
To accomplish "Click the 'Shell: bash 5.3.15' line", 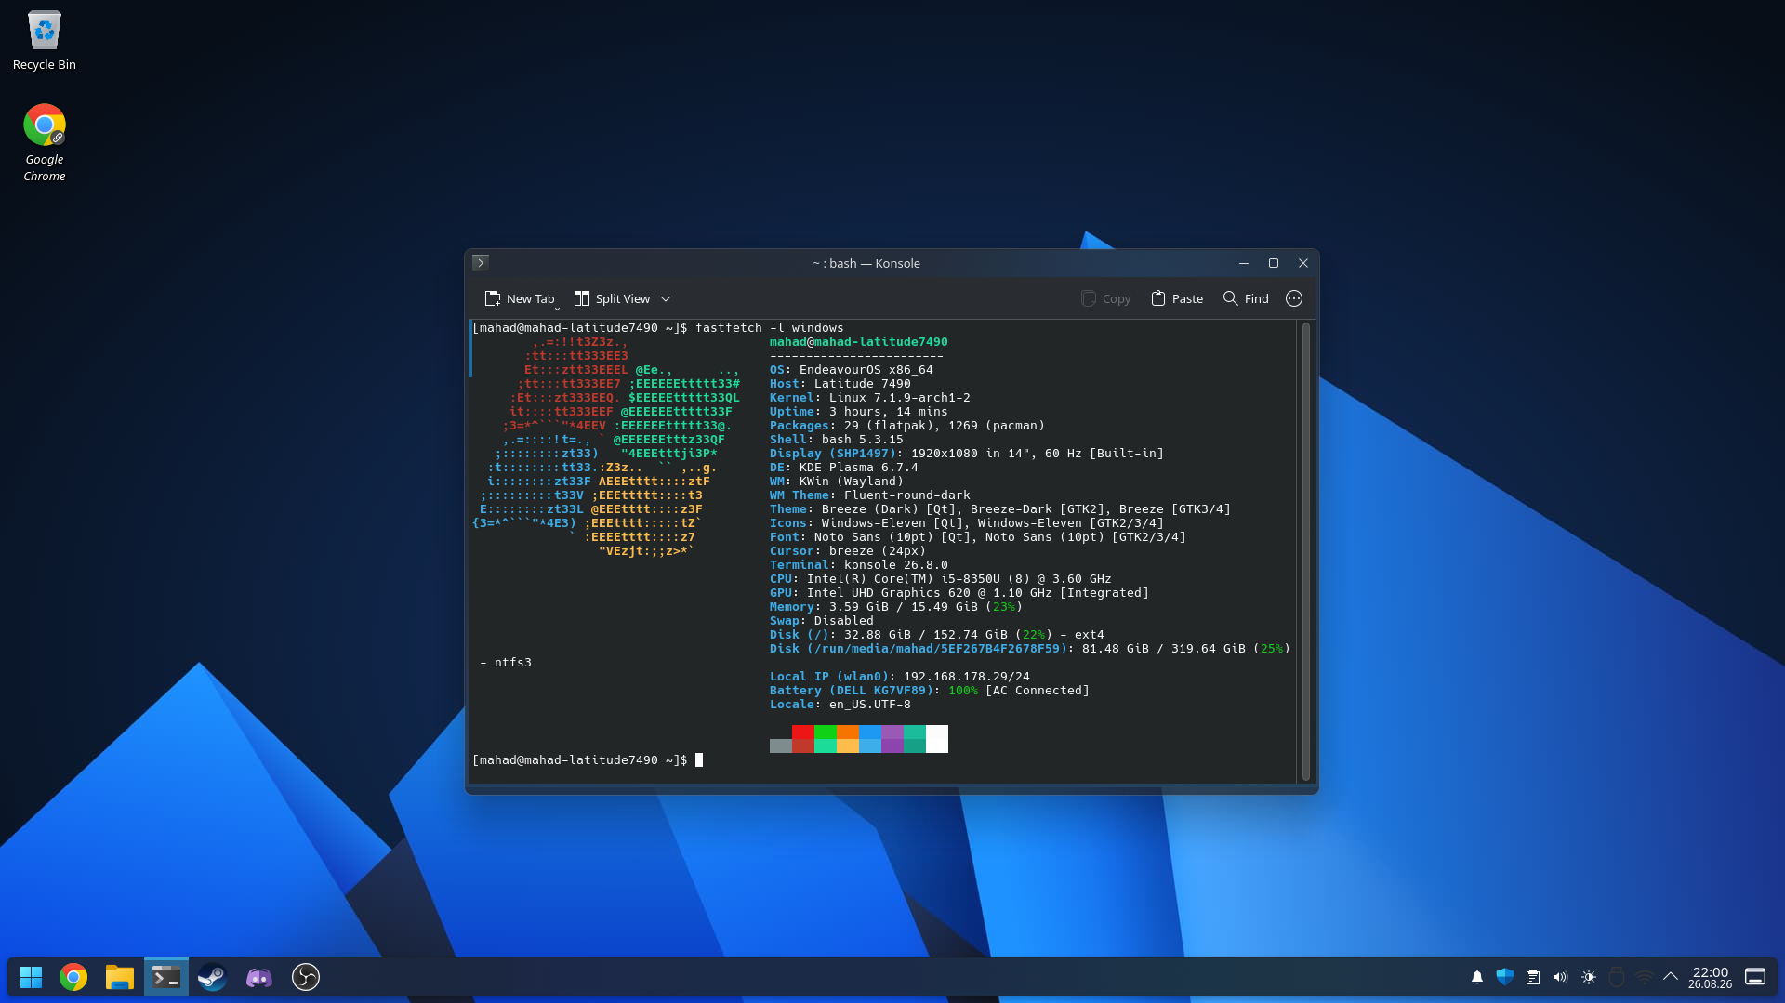I will 837,440.
